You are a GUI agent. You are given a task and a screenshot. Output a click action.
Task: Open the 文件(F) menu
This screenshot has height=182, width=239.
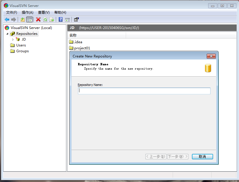(12, 12)
